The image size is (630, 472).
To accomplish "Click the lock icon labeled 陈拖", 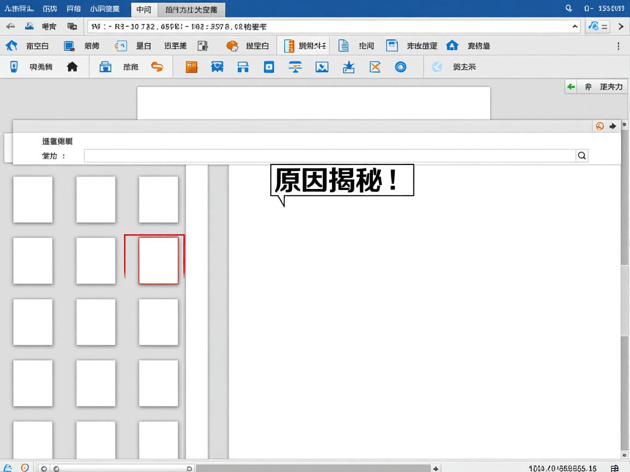I will tap(106, 67).
